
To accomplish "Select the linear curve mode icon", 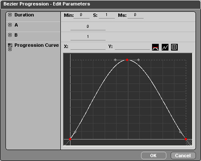I will [165, 47].
